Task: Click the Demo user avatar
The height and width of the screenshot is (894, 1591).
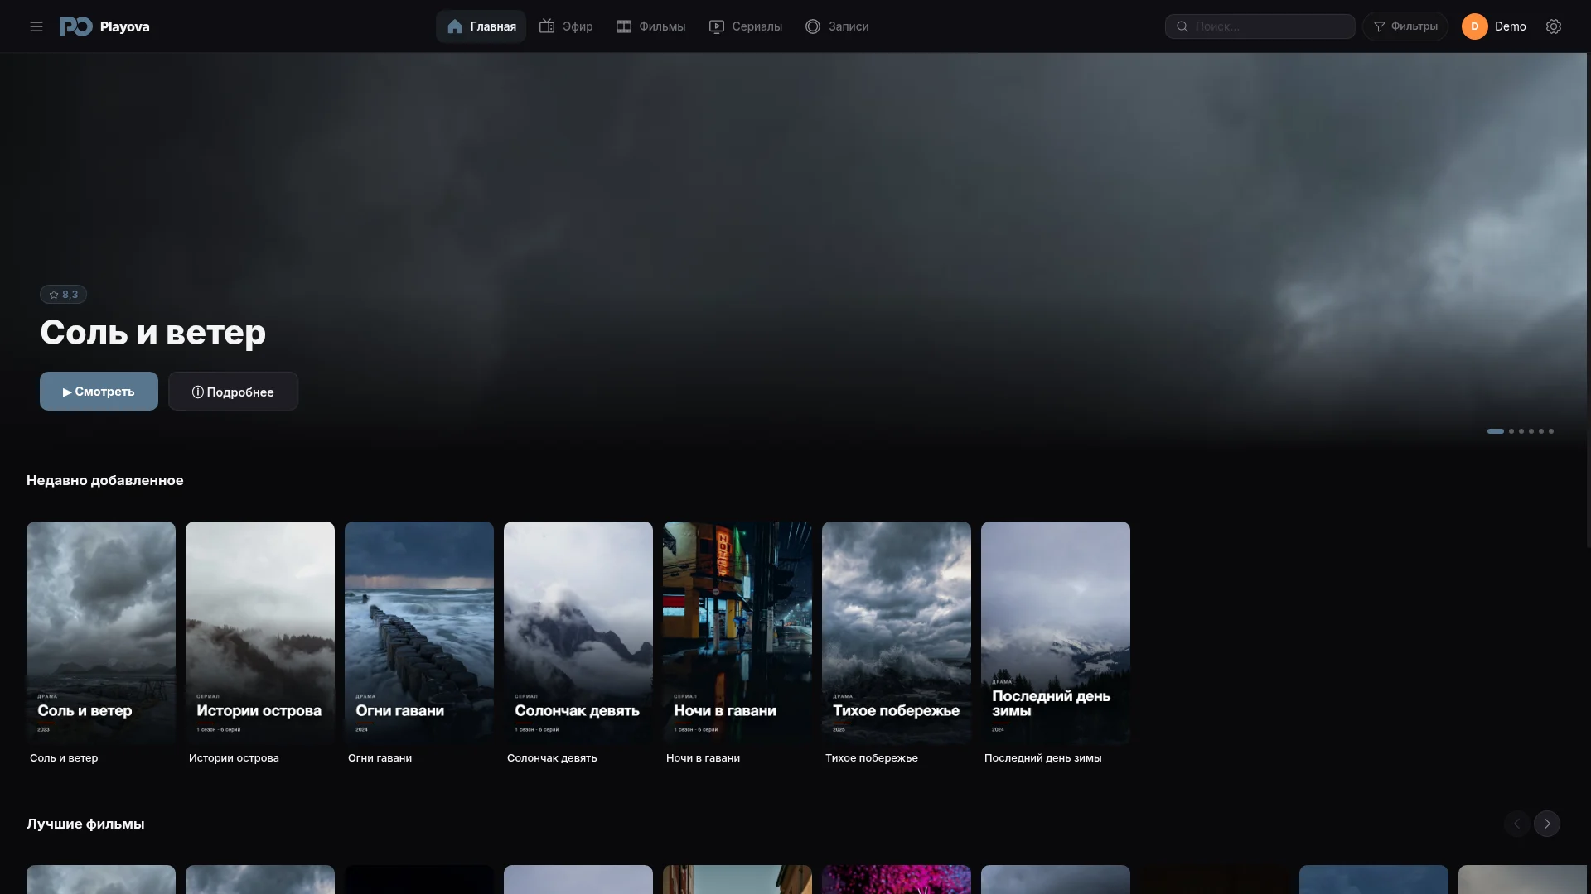Action: tap(1475, 26)
